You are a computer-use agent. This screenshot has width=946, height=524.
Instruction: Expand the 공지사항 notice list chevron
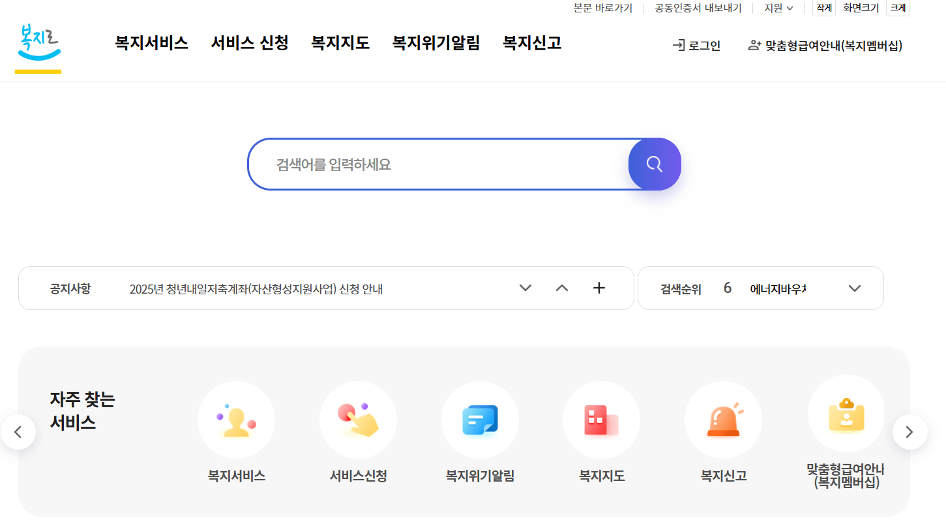coord(525,288)
